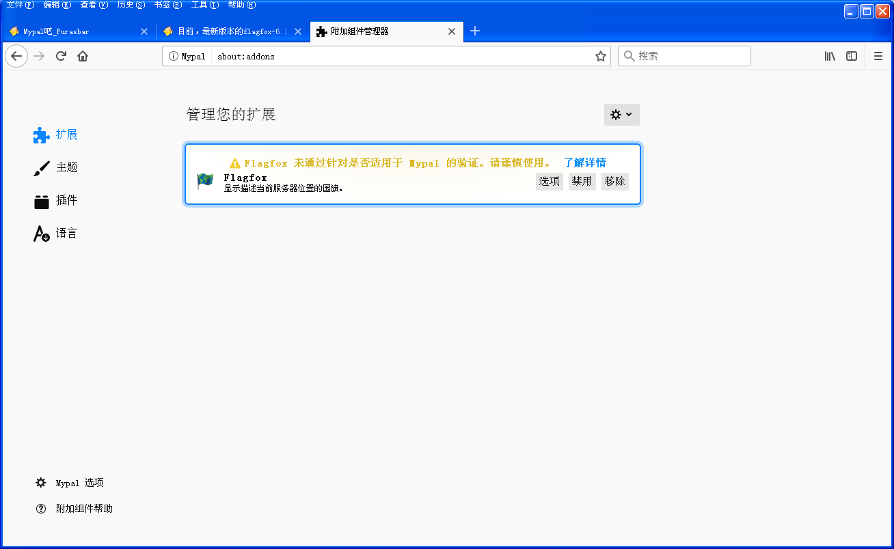
Task: Remove Flagfox using the 移除 button
Action: 614,181
